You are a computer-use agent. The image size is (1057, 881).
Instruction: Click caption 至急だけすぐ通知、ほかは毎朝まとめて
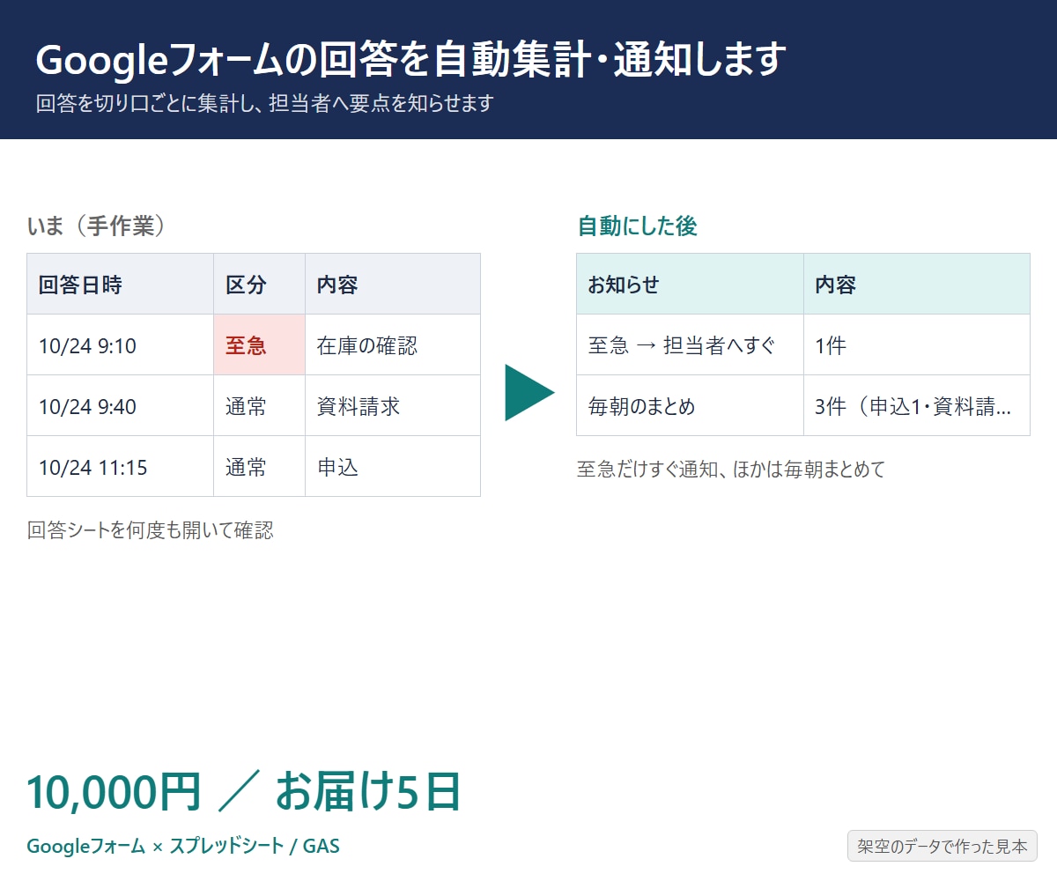(x=731, y=470)
